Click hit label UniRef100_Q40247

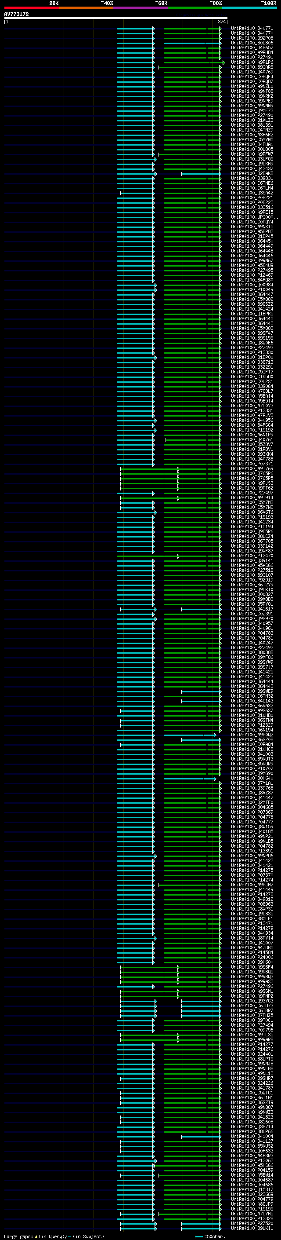tap(252, 643)
